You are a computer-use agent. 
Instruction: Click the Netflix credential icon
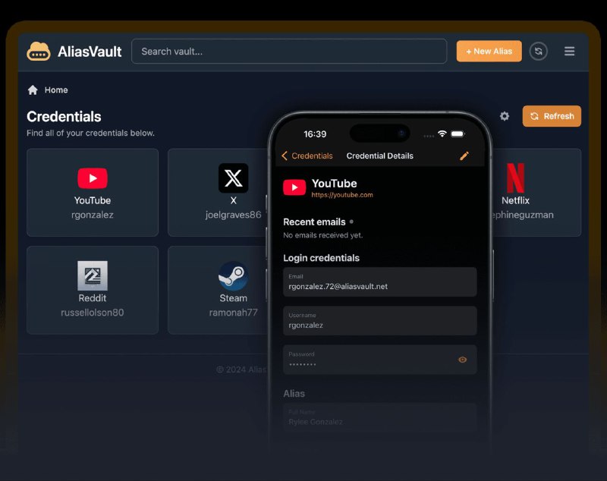coord(516,178)
